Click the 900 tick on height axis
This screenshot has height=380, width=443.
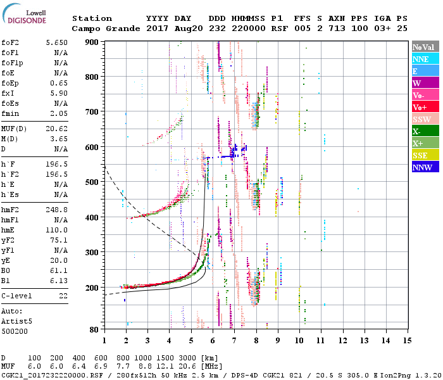pyautogui.click(x=93, y=42)
